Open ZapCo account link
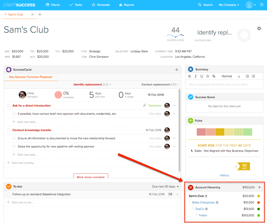 pyautogui.click(x=199, y=209)
